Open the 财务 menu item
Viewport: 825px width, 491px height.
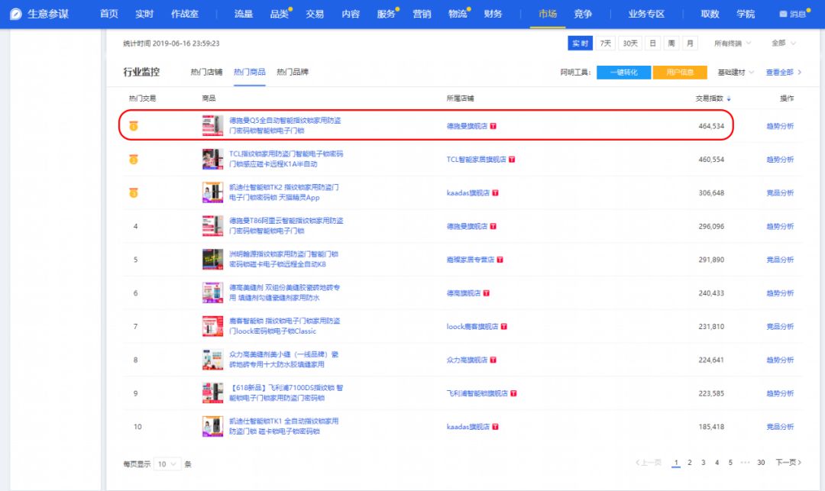(x=493, y=15)
